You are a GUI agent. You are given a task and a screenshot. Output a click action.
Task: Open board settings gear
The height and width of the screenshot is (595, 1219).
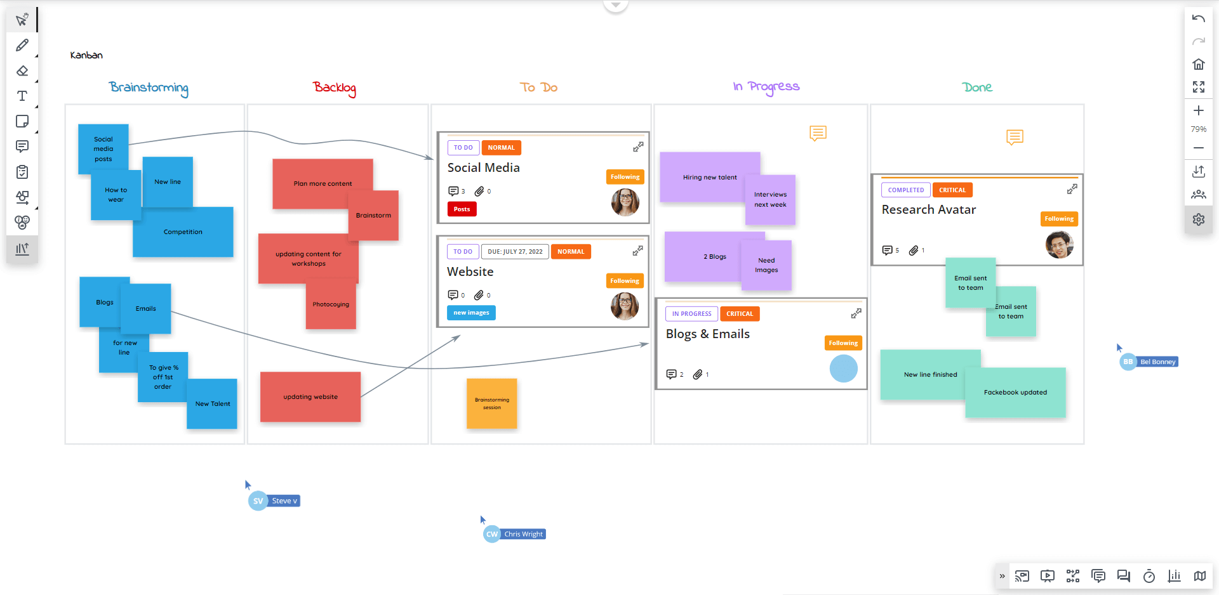point(1198,219)
